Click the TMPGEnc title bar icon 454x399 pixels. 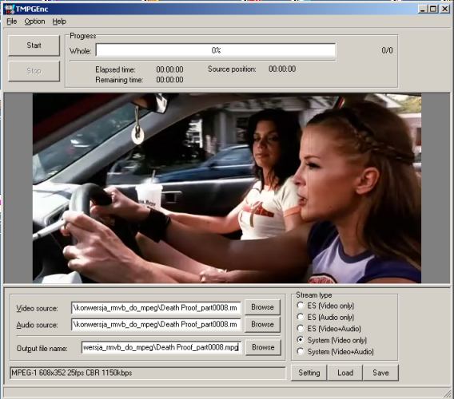point(9,10)
